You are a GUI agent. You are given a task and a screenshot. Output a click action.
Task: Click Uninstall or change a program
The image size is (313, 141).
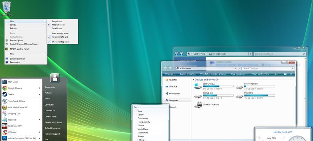pos(213,74)
